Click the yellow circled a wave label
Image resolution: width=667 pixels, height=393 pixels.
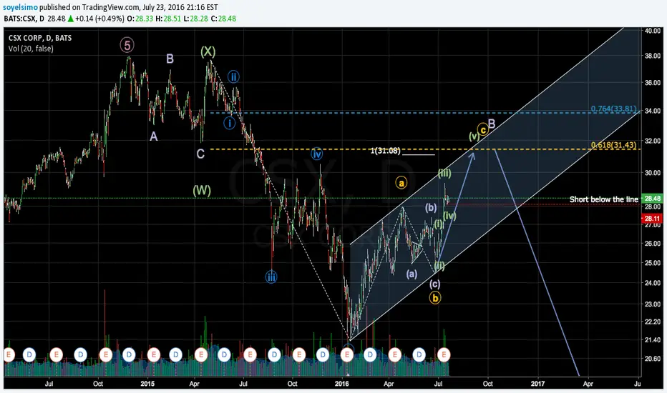tap(401, 183)
